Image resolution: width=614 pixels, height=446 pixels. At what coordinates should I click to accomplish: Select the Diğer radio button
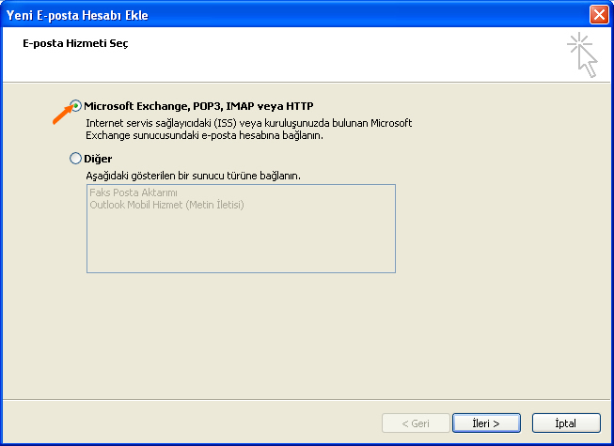pos(75,159)
